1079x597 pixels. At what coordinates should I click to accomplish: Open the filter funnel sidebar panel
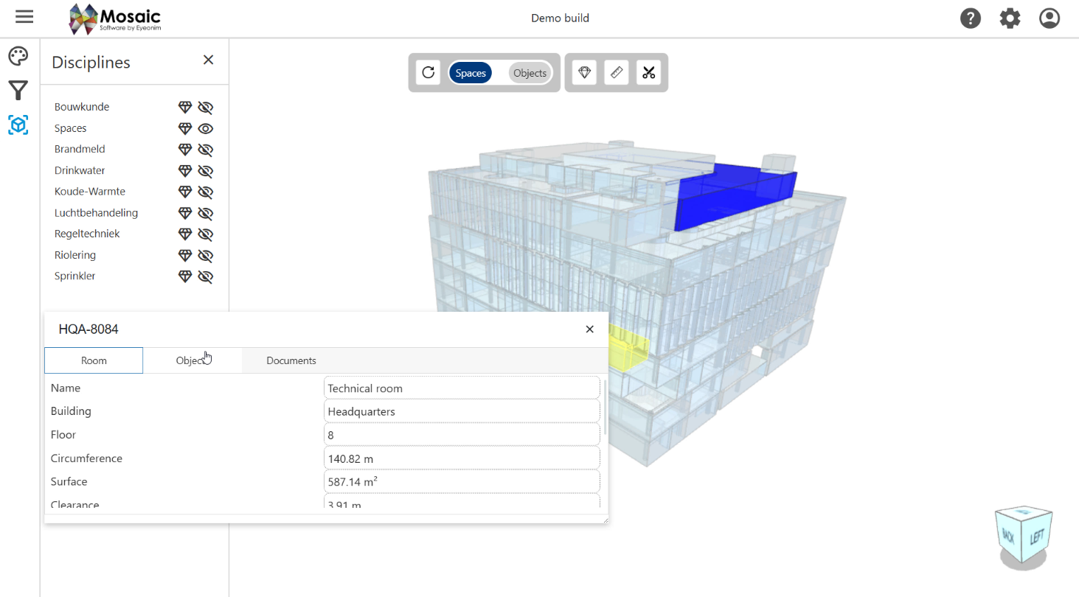(x=18, y=91)
